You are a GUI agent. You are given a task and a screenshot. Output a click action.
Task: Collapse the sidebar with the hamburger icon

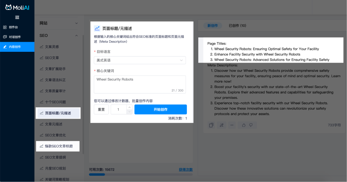[x=17, y=17]
